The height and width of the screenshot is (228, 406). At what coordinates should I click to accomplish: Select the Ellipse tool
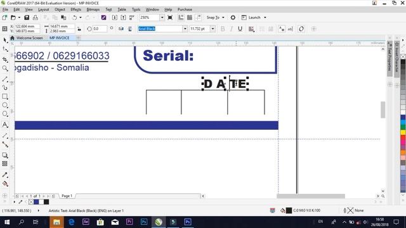click(5, 105)
